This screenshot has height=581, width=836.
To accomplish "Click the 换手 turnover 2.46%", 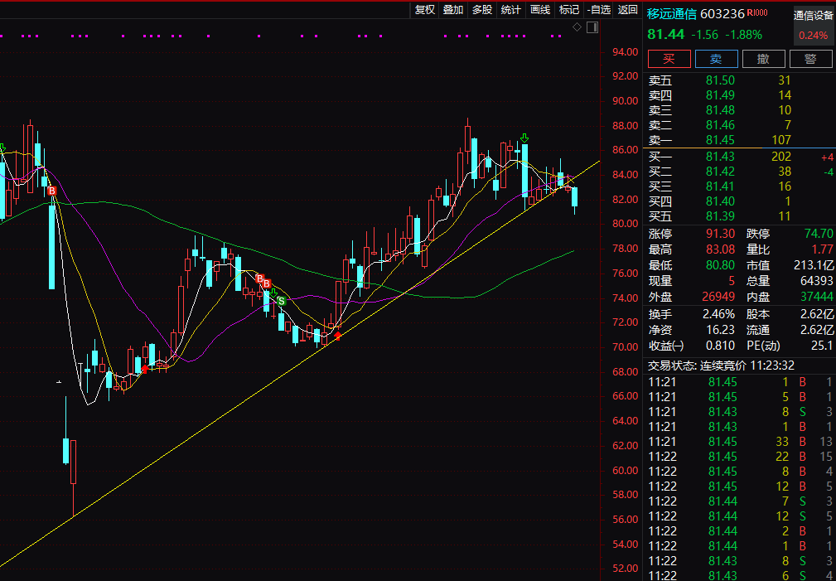I will pos(718,314).
